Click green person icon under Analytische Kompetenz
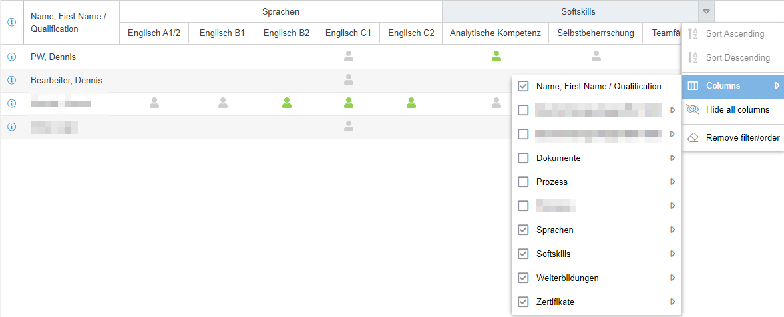Viewport: 784px width, 317px height. 496,57
